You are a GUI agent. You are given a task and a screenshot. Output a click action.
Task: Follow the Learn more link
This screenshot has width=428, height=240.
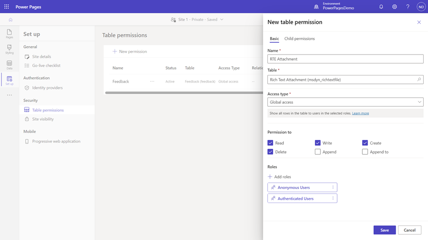coord(360,113)
